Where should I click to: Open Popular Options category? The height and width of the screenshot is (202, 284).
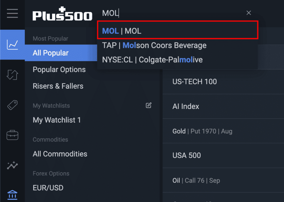[59, 70]
